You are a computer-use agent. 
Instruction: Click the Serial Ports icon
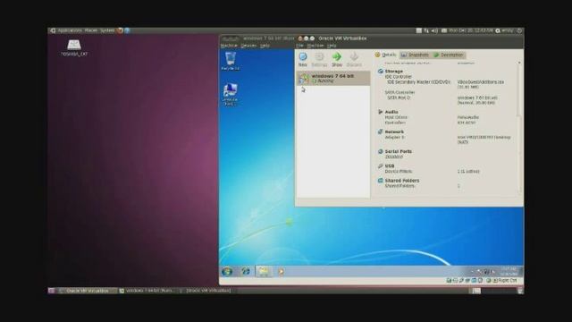point(381,151)
